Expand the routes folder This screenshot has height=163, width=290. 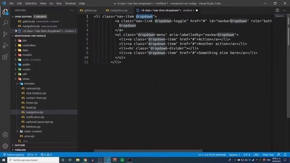pos(26,69)
